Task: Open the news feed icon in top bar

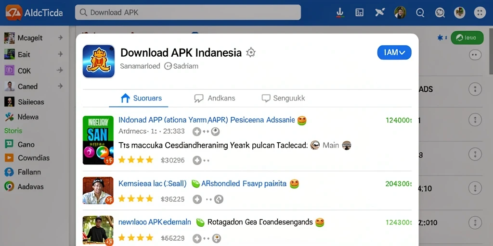Action: (359, 12)
